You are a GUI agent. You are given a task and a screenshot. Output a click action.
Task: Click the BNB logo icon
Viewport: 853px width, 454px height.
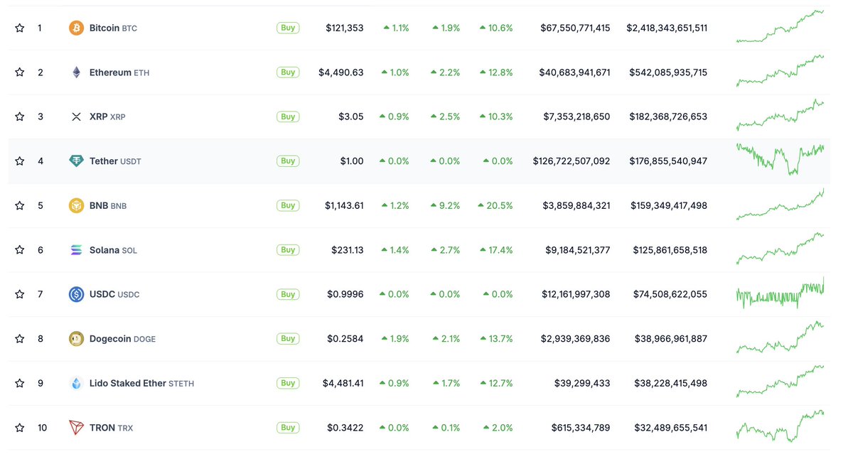76,205
